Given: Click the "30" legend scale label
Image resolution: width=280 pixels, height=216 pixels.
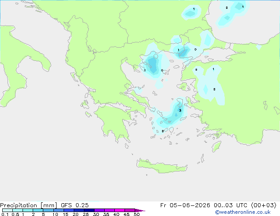Looking at the screenshot, I should (96, 214).
